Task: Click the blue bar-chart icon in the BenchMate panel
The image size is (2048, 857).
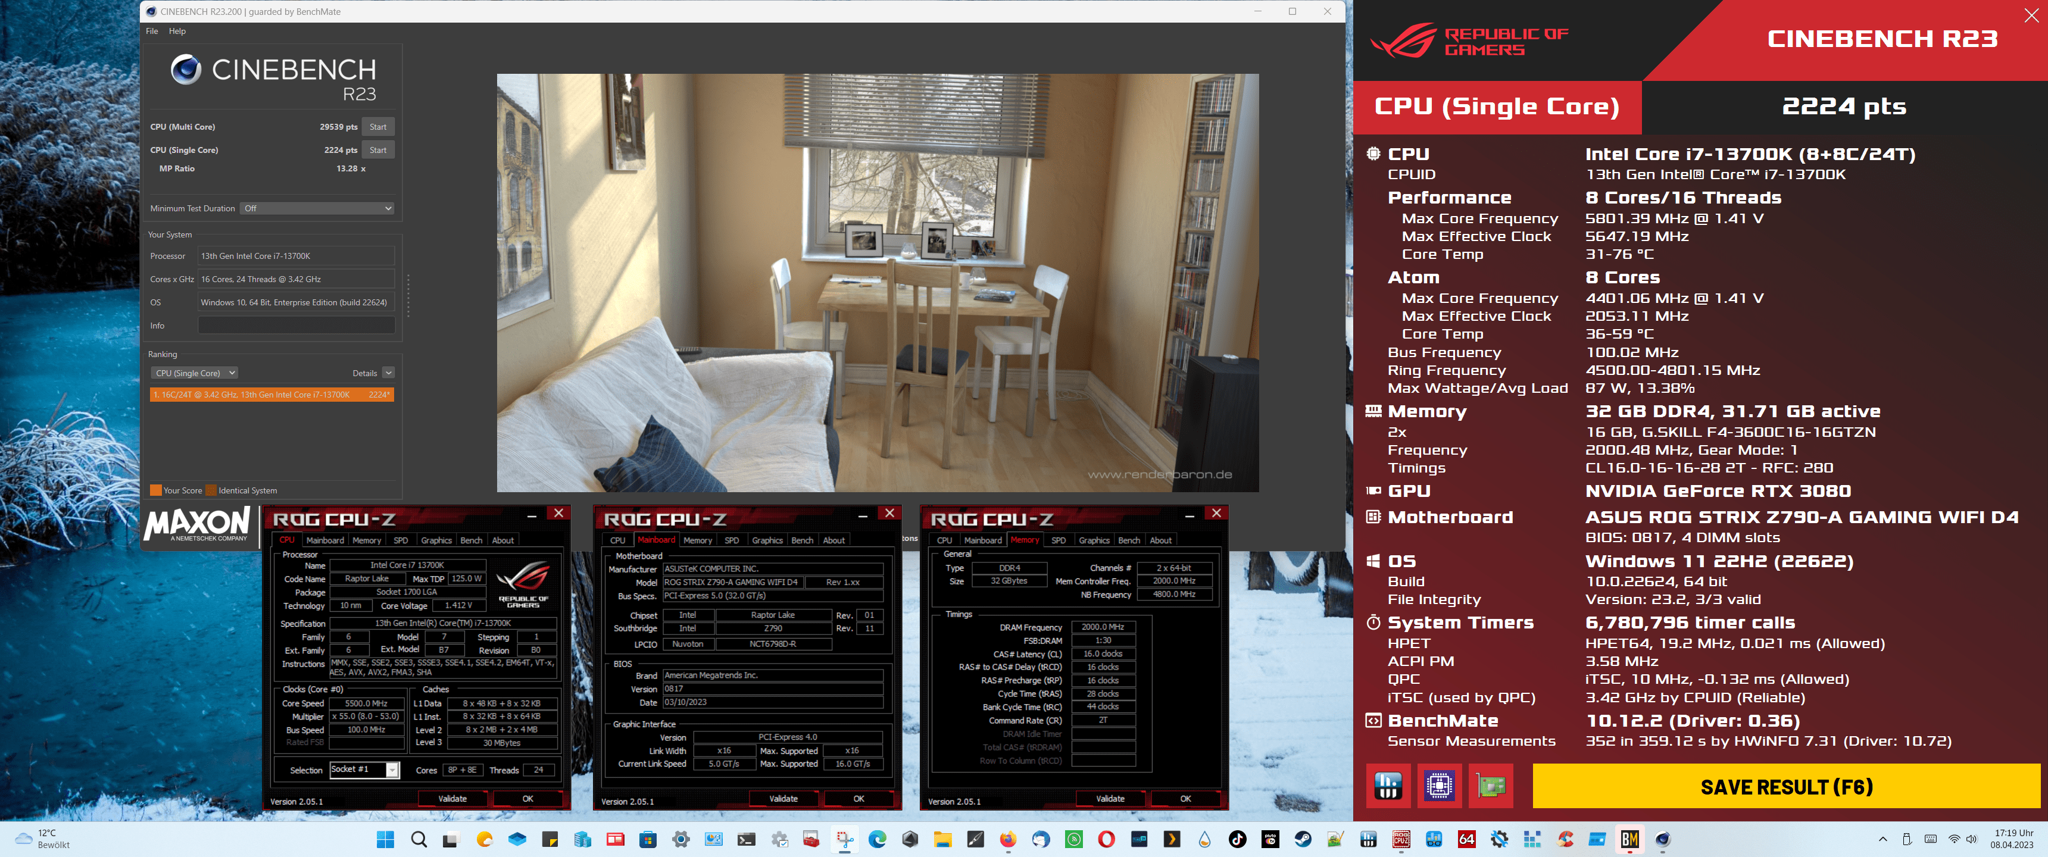Action: coord(1388,786)
